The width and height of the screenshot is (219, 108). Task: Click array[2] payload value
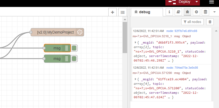click(x=141, y=47)
